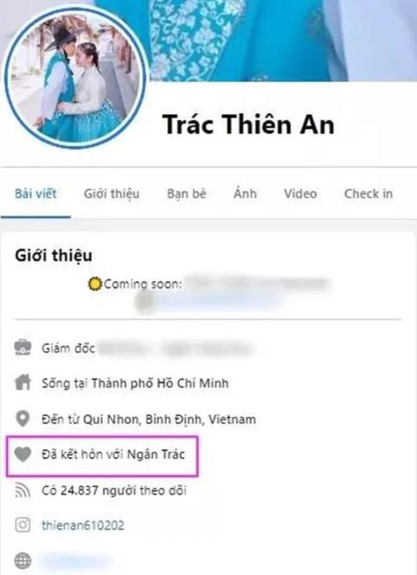This screenshot has height=575, width=417.
Task: Click the briefcase work icon
Action: 22,348
